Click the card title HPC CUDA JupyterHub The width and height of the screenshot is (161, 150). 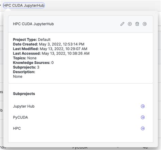tap(33, 24)
